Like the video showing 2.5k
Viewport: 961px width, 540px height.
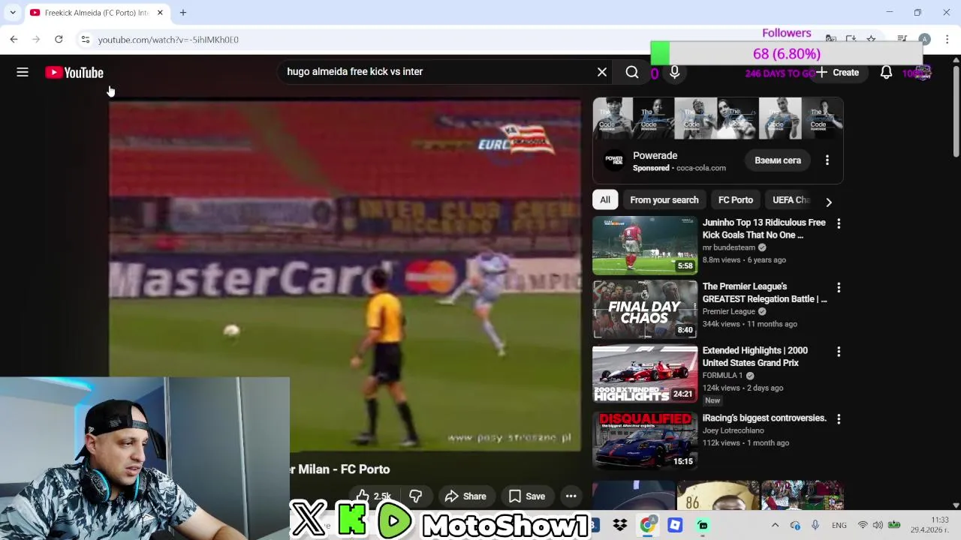coord(374,496)
